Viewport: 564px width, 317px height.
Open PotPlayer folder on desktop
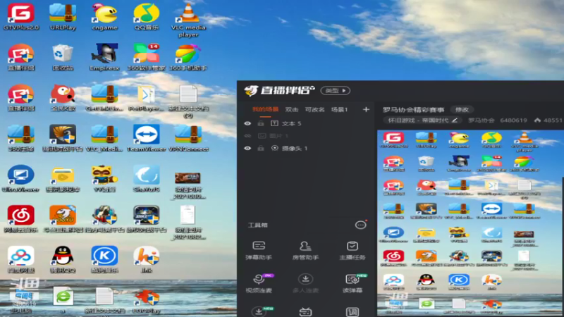click(146, 98)
